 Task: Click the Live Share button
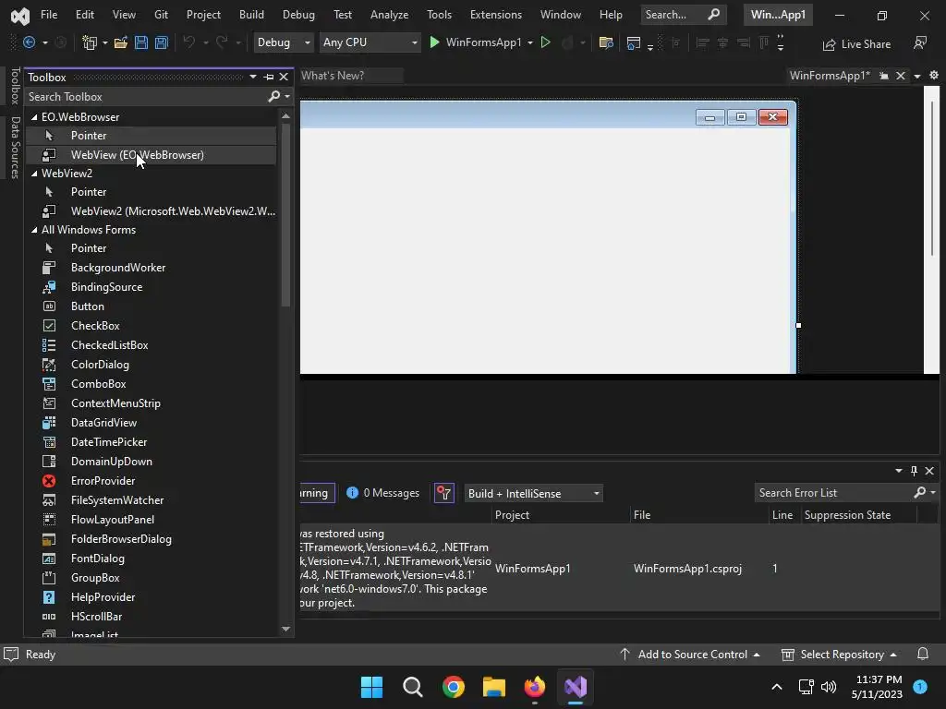click(x=856, y=44)
